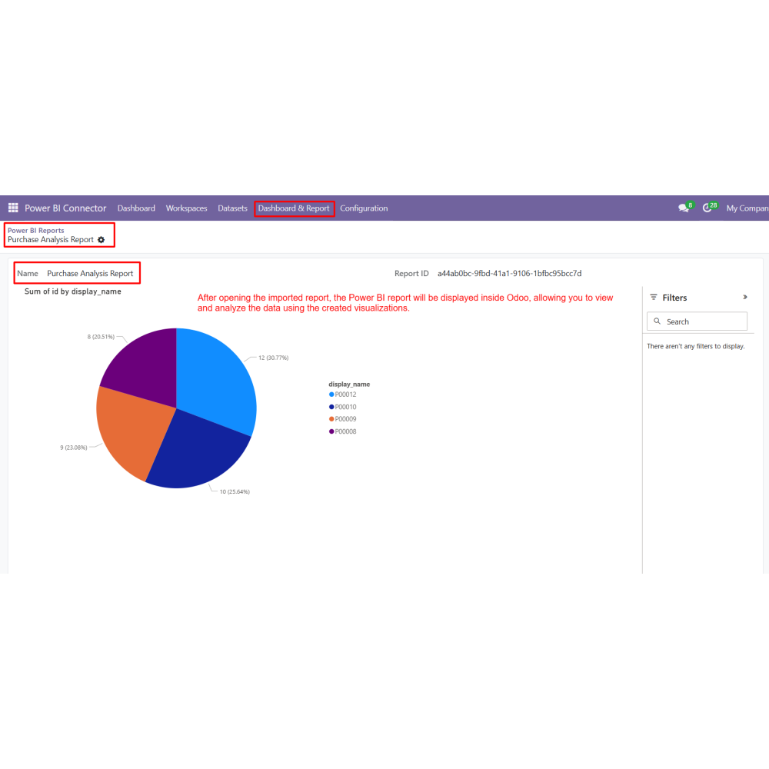This screenshot has width=769, height=769.
Task: Open the Configuration menu
Action: pos(364,208)
